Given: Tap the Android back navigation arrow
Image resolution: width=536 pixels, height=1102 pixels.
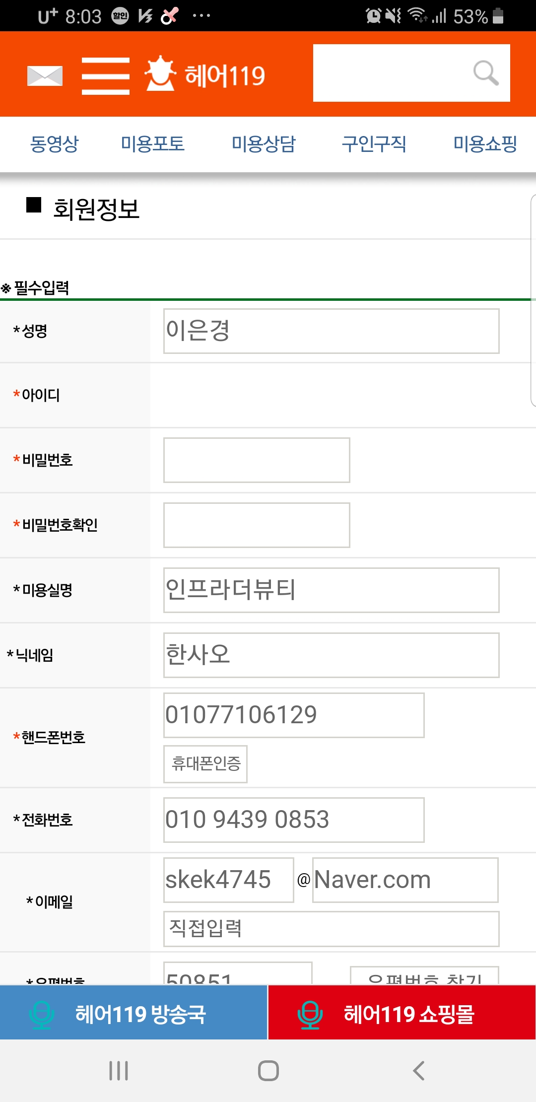Looking at the screenshot, I should pyautogui.click(x=418, y=1070).
